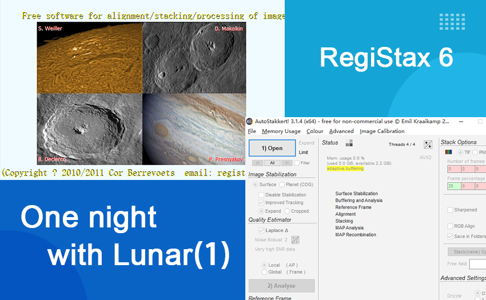Image resolution: width=486 pixels, height=300 pixels.
Task: Click the 'RegiStax 6' title text
Action: coord(386,57)
